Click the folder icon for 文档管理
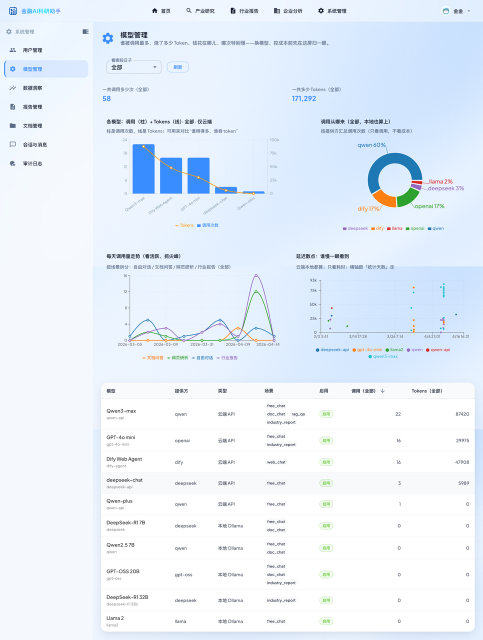Screen dimensions: 483x640 (12, 125)
